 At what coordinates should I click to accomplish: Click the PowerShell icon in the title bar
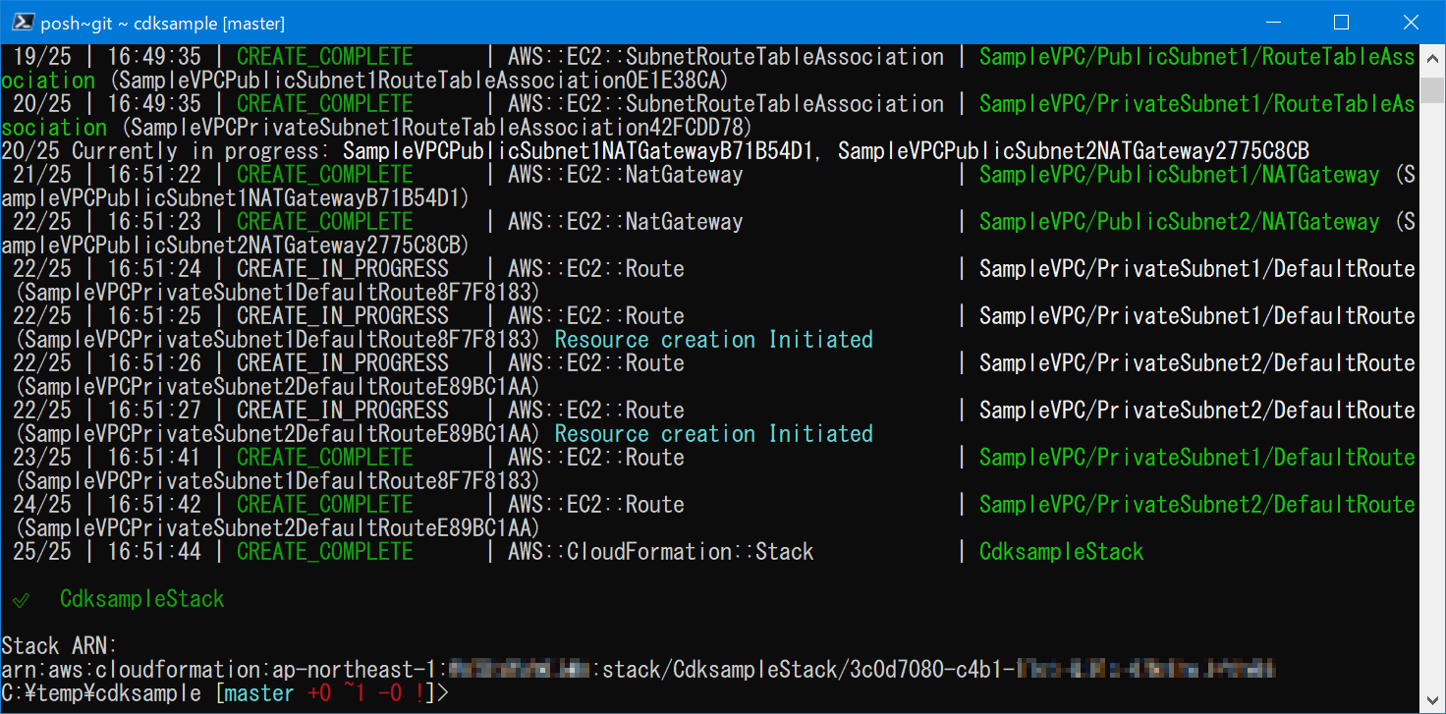click(22, 21)
